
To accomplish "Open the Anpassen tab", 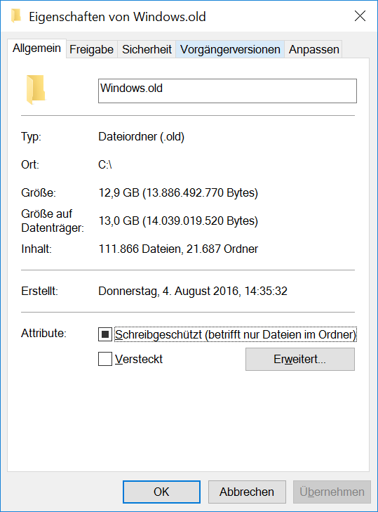I will [313, 49].
